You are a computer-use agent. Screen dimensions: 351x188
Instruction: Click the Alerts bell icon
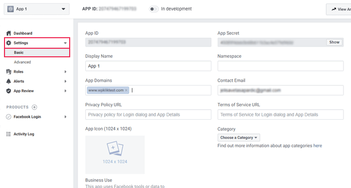coord(9,81)
